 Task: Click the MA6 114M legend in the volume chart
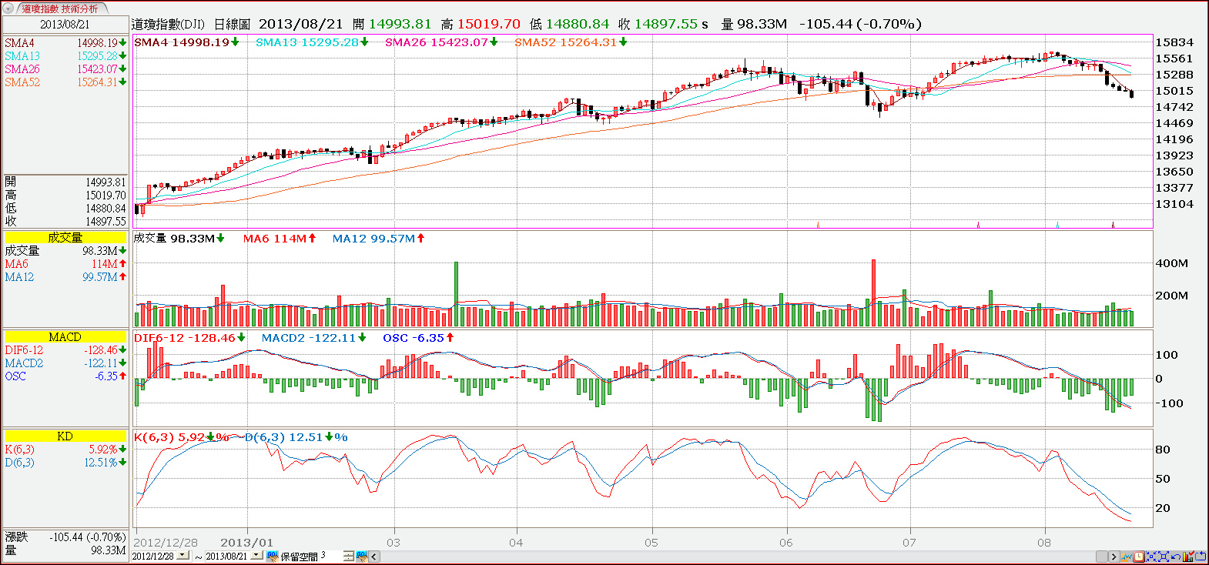[280, 239]
